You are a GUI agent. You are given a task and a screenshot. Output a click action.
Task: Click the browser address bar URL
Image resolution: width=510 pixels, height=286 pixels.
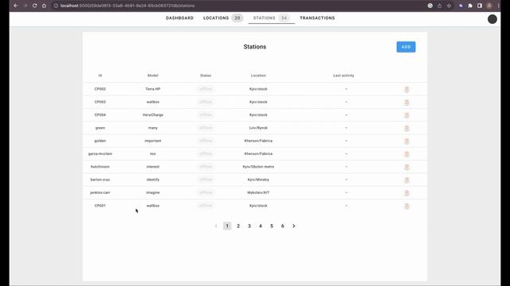pyautogui.click(x=127, y=6)
